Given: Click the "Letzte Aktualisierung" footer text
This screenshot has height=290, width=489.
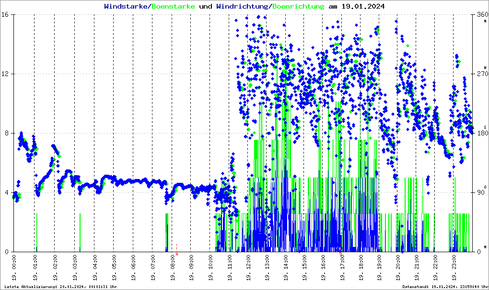Looking at the screenshot, I should click(61, 287).
